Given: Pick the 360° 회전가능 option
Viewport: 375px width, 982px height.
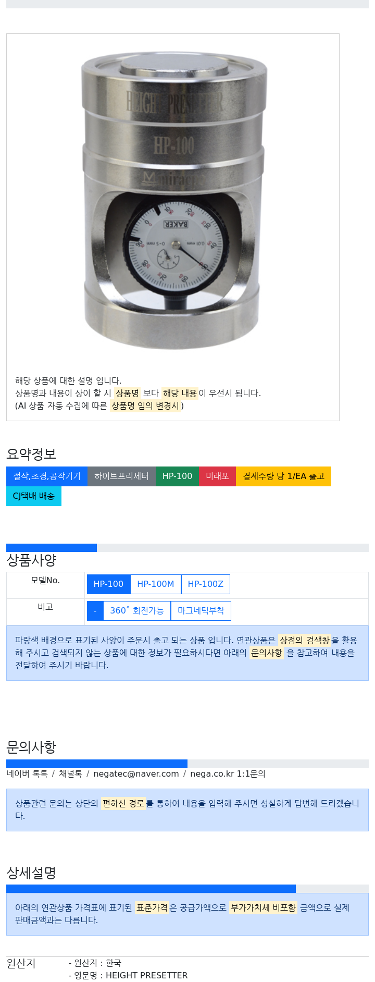Looking at the screenshot, I should point(137,611).
